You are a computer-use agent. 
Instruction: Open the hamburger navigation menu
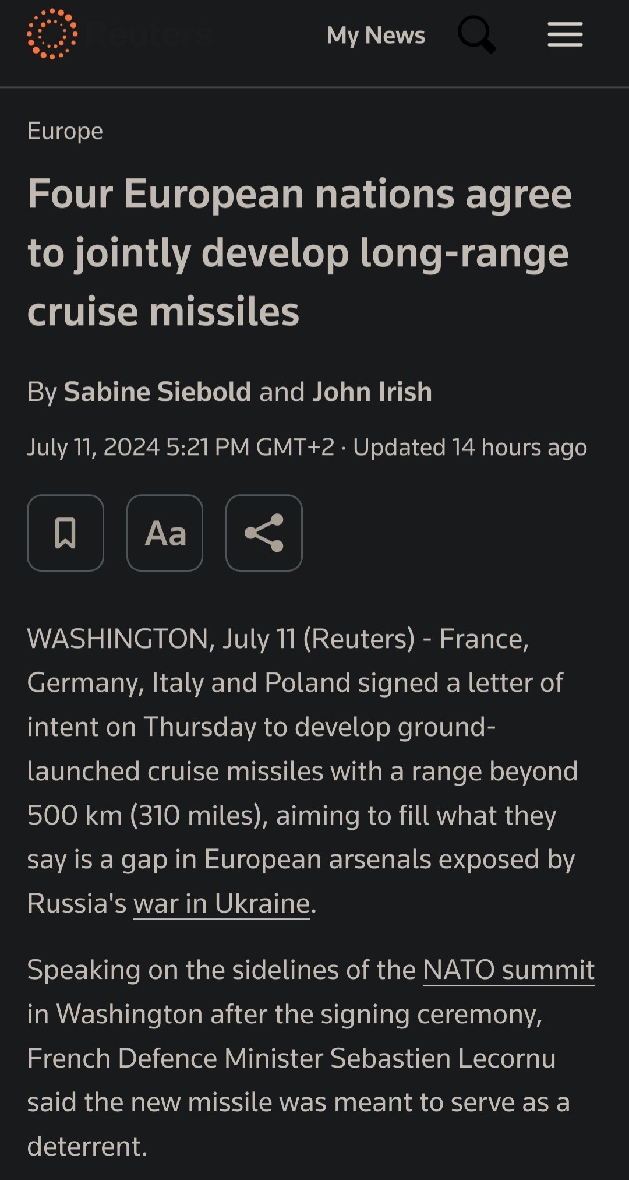[x=565, y=35]
